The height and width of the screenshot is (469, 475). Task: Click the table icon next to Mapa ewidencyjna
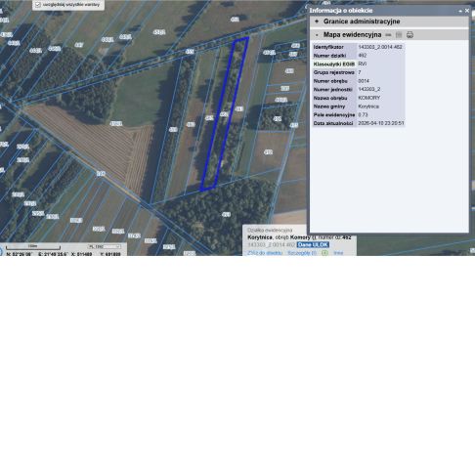(x=399, y=35)
